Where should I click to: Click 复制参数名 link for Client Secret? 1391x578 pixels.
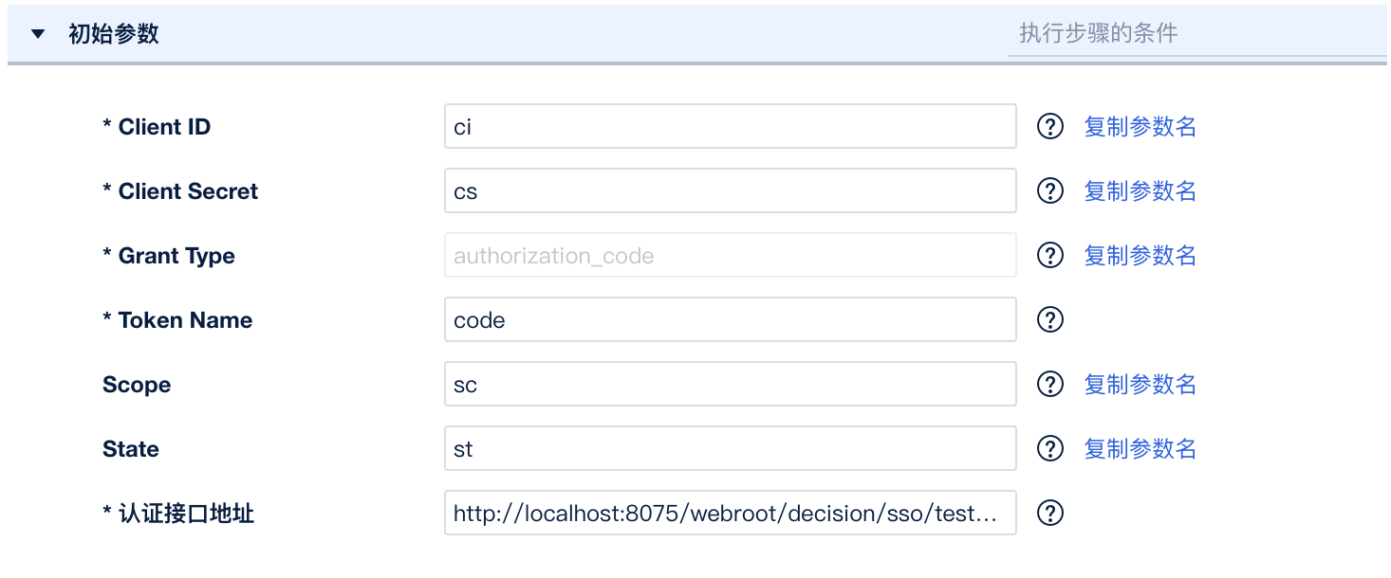click(x=1140, y=191)
